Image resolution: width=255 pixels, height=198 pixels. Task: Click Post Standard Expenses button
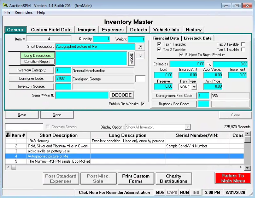pos(61,179)
